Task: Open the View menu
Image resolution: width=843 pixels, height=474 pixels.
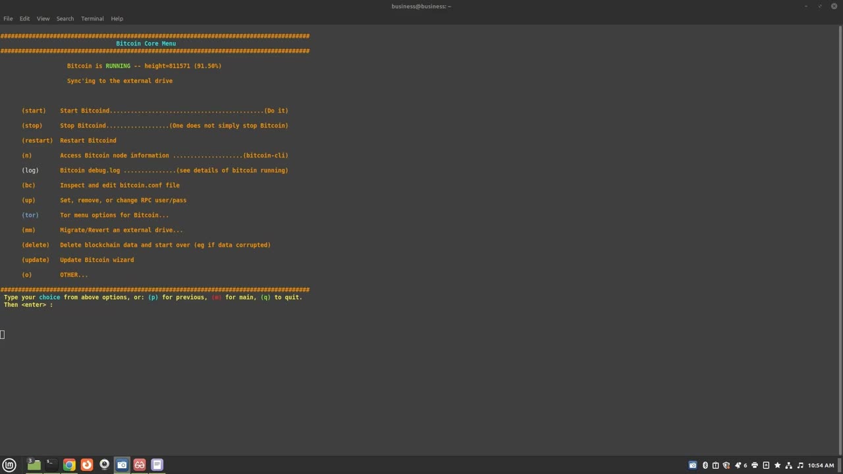Action: tap(43, 18)
